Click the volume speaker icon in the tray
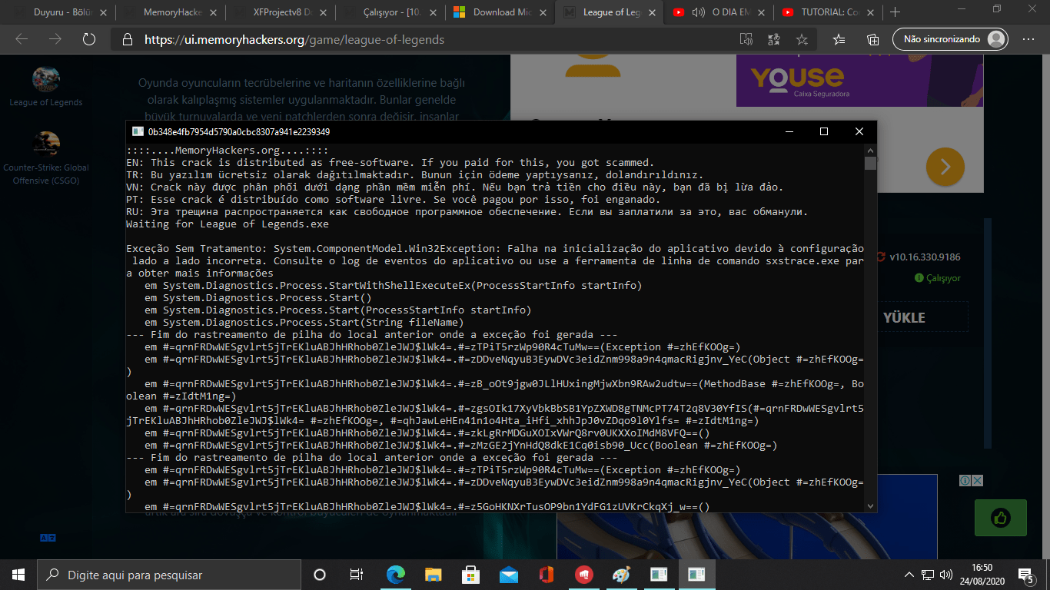Screen dimensions: 1050x590 click(947, 575)
